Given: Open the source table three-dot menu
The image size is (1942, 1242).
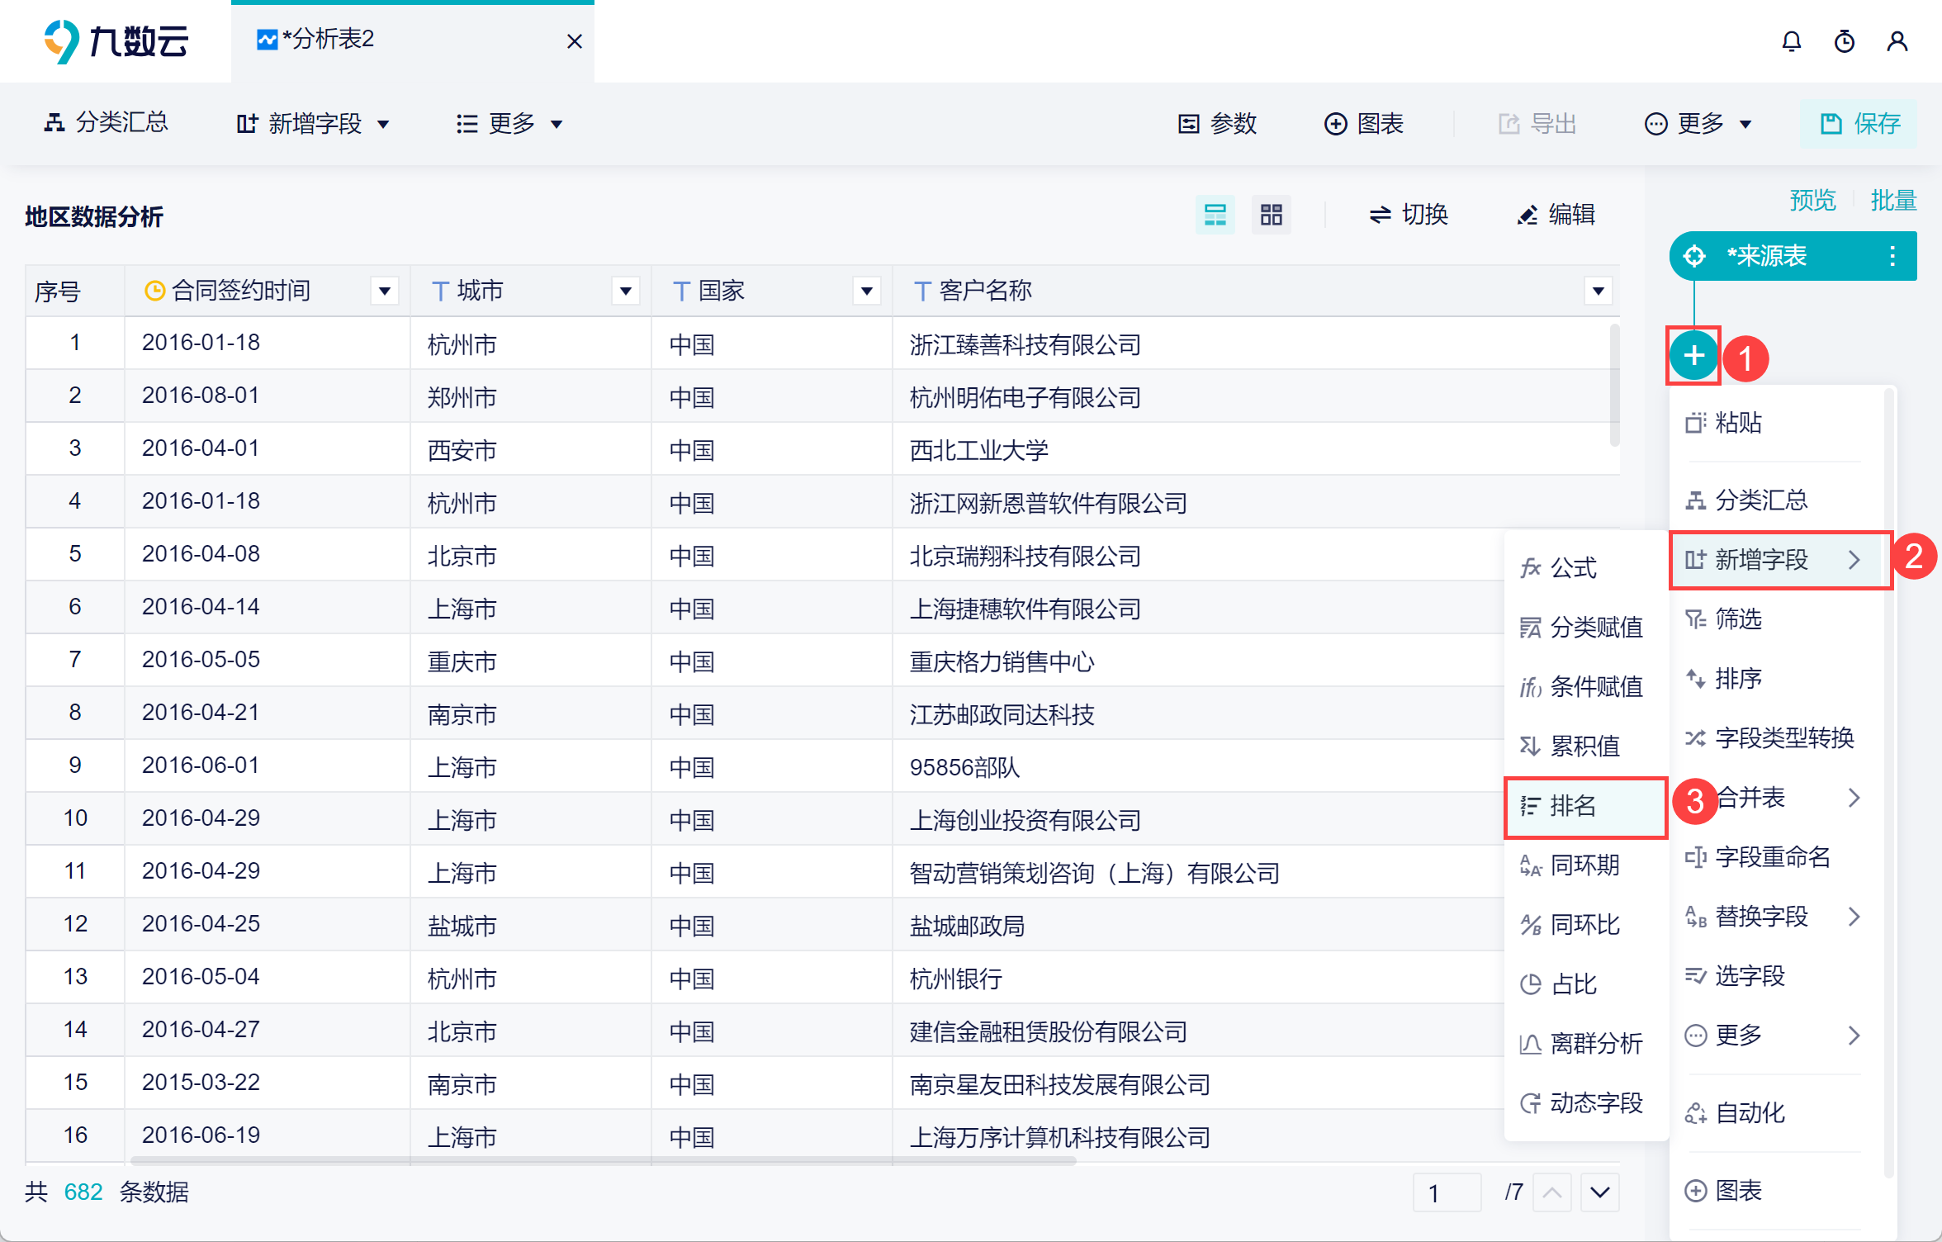Looking at the screenshot, I should 1892,256.
